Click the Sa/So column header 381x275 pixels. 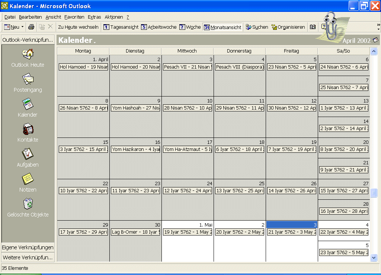pos(343,51)
